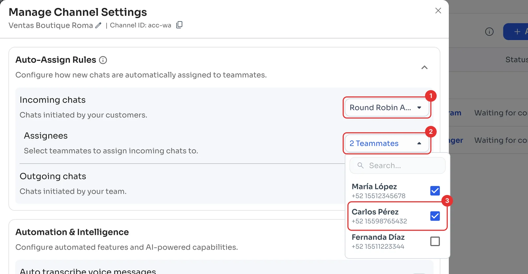Uncheck María López assignee checkbox
The image size is (528, 274).
(435, 191)
